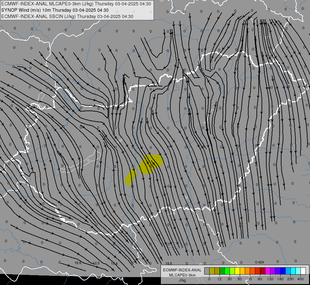
Task: Click the purple swatch next to magenta
Action: pos(273,271)
